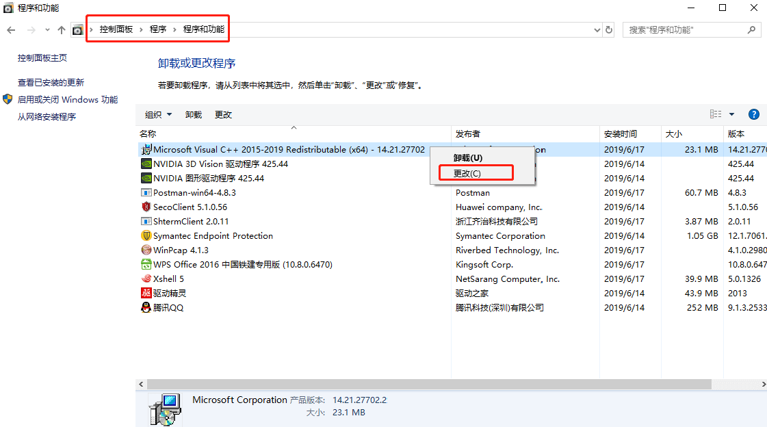This screenshot has height=427, width=767.
Task: Open the recent locations dropdown arrow
Action: (x=47, y=30)
